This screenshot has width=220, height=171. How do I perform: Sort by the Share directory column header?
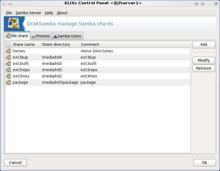[x=60, y=44]
